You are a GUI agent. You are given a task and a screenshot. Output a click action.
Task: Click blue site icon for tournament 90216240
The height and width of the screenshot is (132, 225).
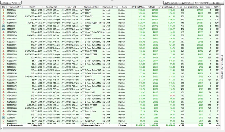tap(4, 118)
